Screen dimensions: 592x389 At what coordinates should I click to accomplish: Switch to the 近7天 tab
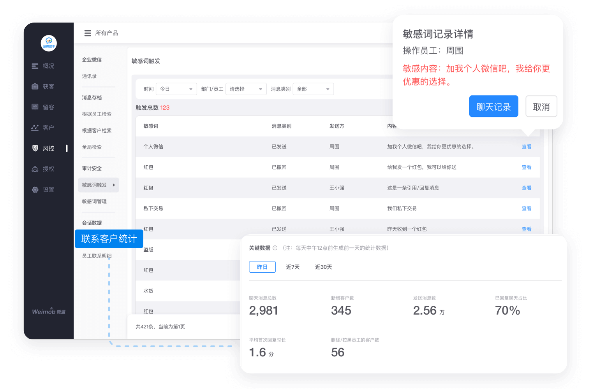tap(292, 267)
